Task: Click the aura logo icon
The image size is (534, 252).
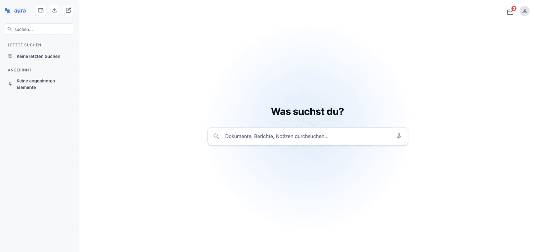Action: tap(7, 10)
